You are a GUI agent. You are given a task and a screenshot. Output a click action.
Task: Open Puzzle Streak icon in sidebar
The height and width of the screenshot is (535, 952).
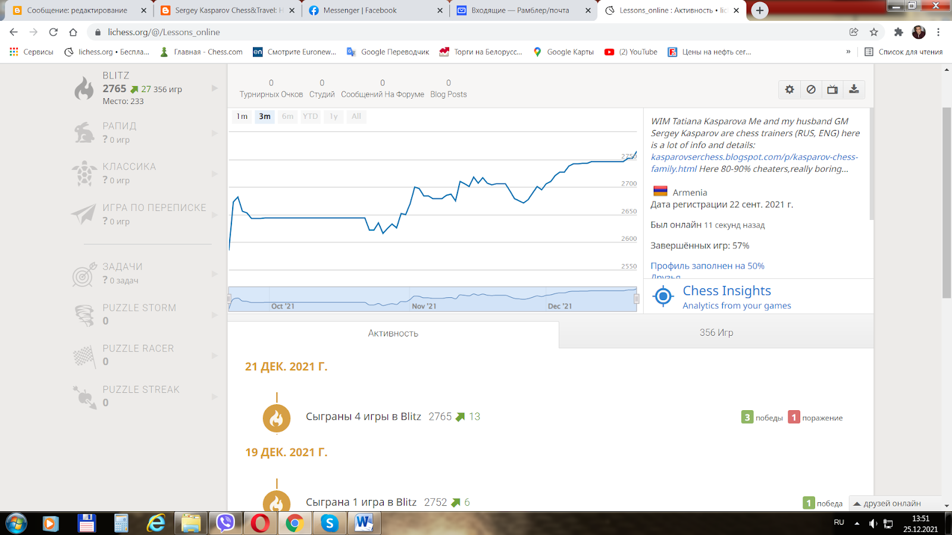tap(84, 397)
